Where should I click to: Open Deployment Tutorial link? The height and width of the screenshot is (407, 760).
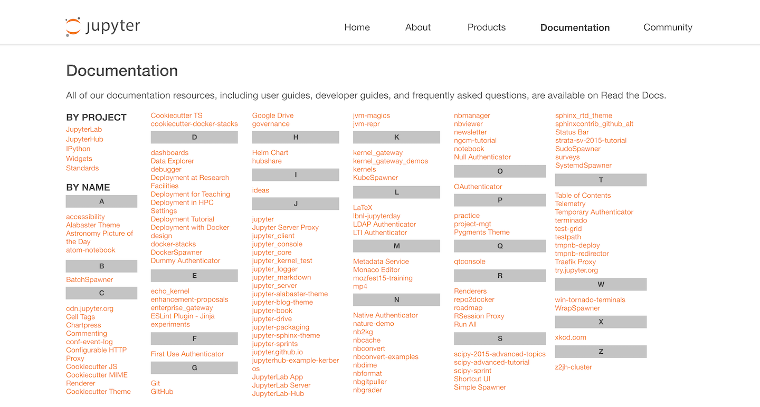(183, 219)
